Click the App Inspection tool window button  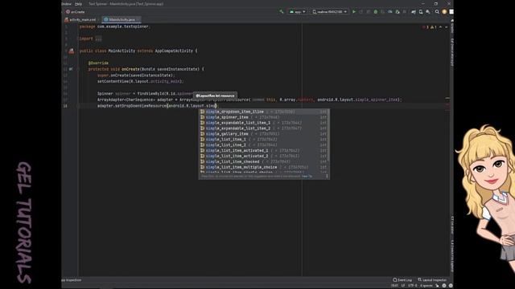(x=72, y=280)
